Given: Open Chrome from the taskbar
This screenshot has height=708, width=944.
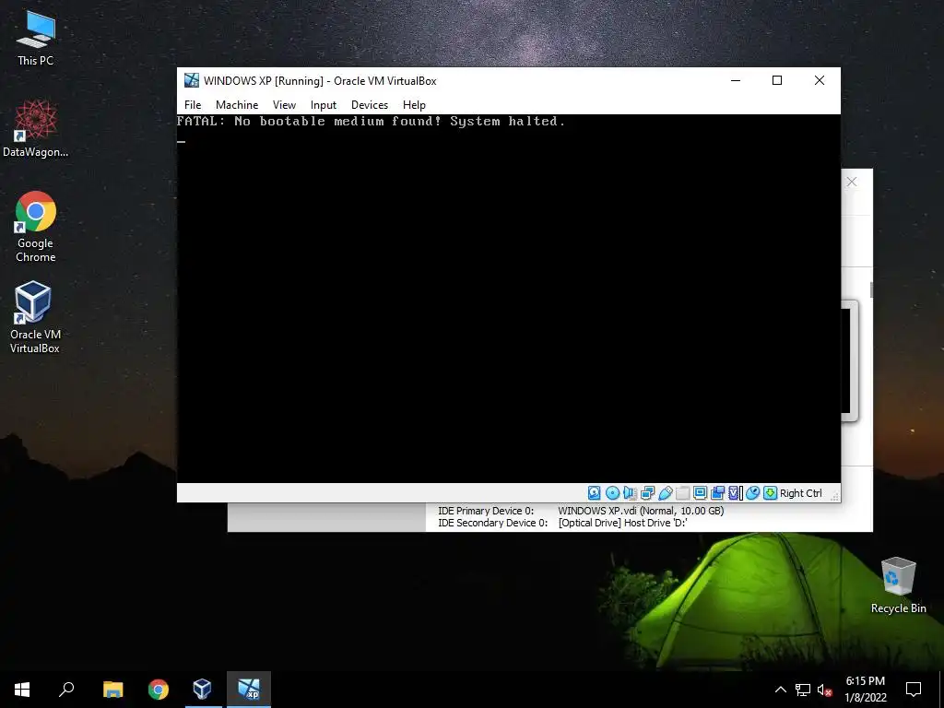Looking at the screenshot, I should point(159,690).
